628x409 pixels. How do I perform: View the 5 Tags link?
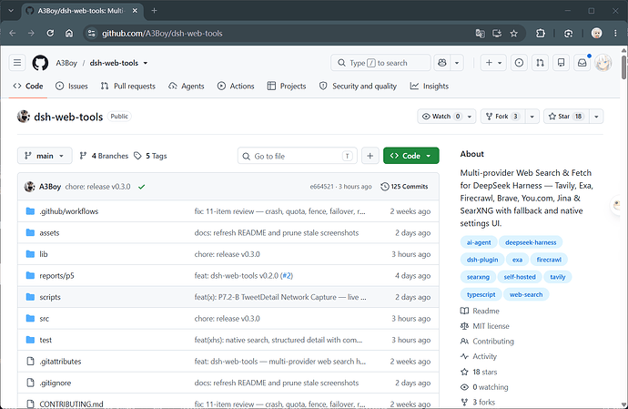coord(150,156)
